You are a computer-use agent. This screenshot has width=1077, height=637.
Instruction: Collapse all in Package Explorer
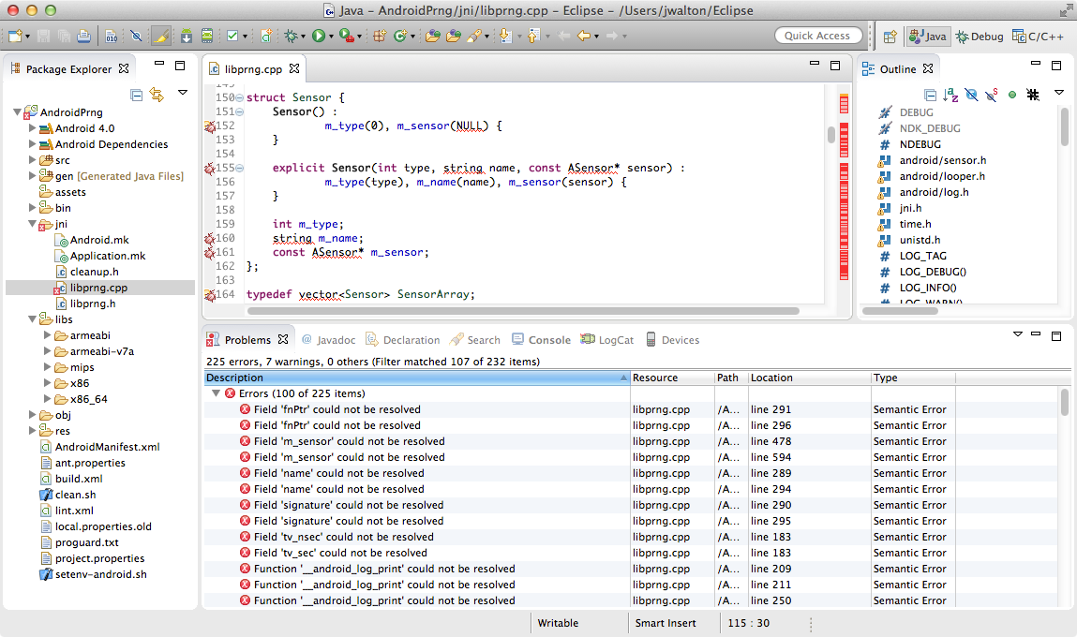click(x=137, y=95)
